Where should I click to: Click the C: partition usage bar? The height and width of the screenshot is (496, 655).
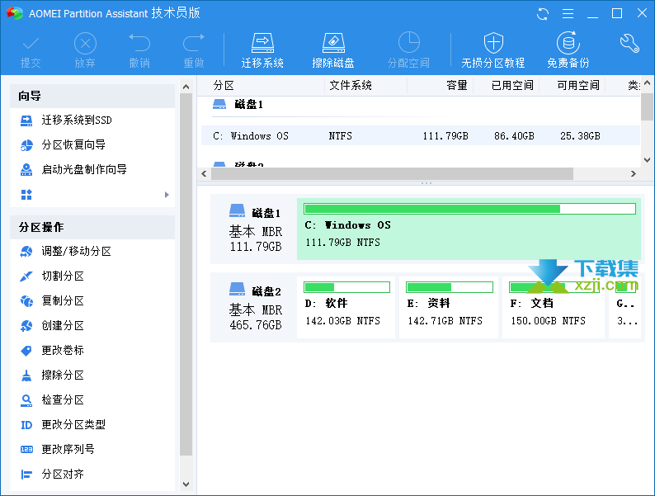pos(470,209)
